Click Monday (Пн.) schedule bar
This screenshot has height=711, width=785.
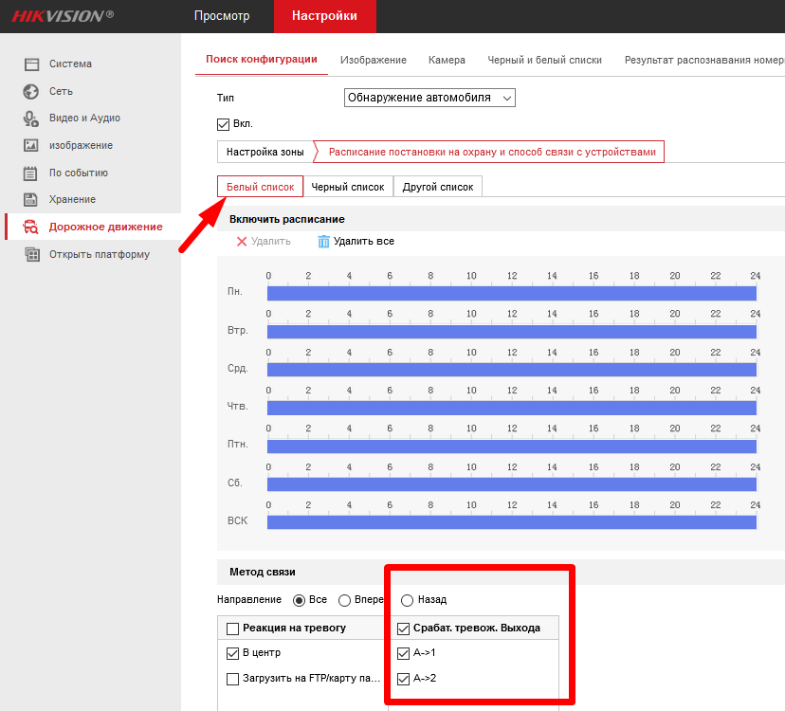point(512,294)
